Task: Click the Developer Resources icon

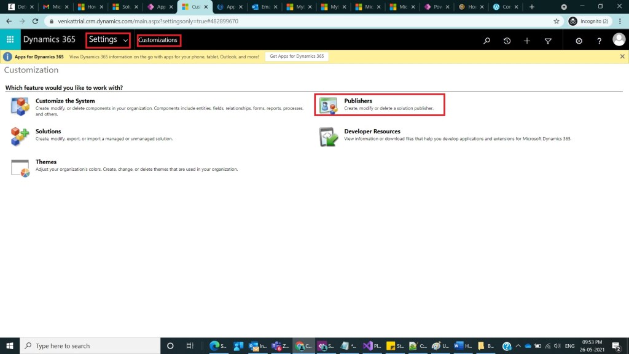Action: [328, 136]
